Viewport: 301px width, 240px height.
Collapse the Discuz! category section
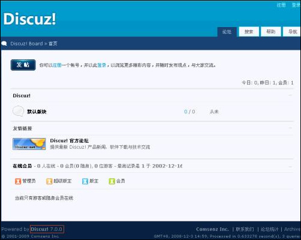[x=290, y=95]
